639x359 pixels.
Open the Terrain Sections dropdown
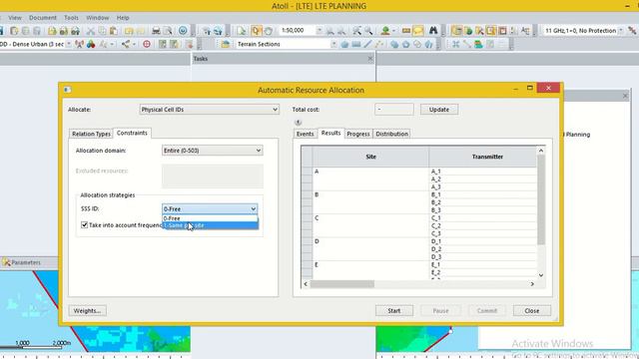(333, 44)
